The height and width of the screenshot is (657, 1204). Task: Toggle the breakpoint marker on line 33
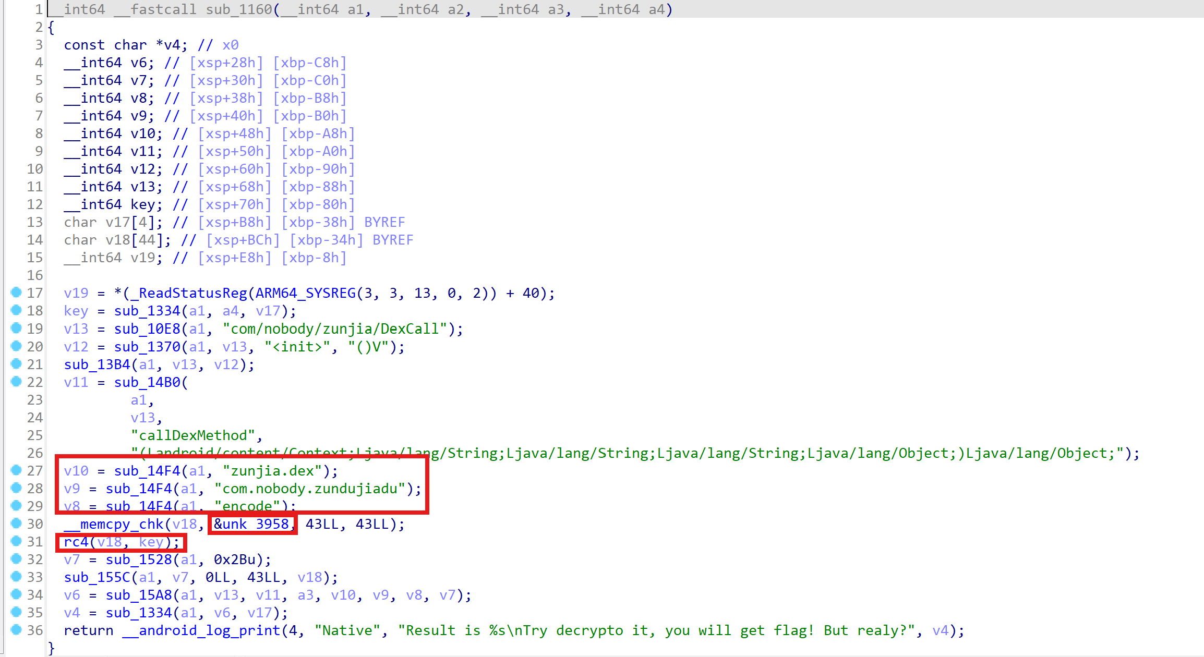click(x=16, y=576)
